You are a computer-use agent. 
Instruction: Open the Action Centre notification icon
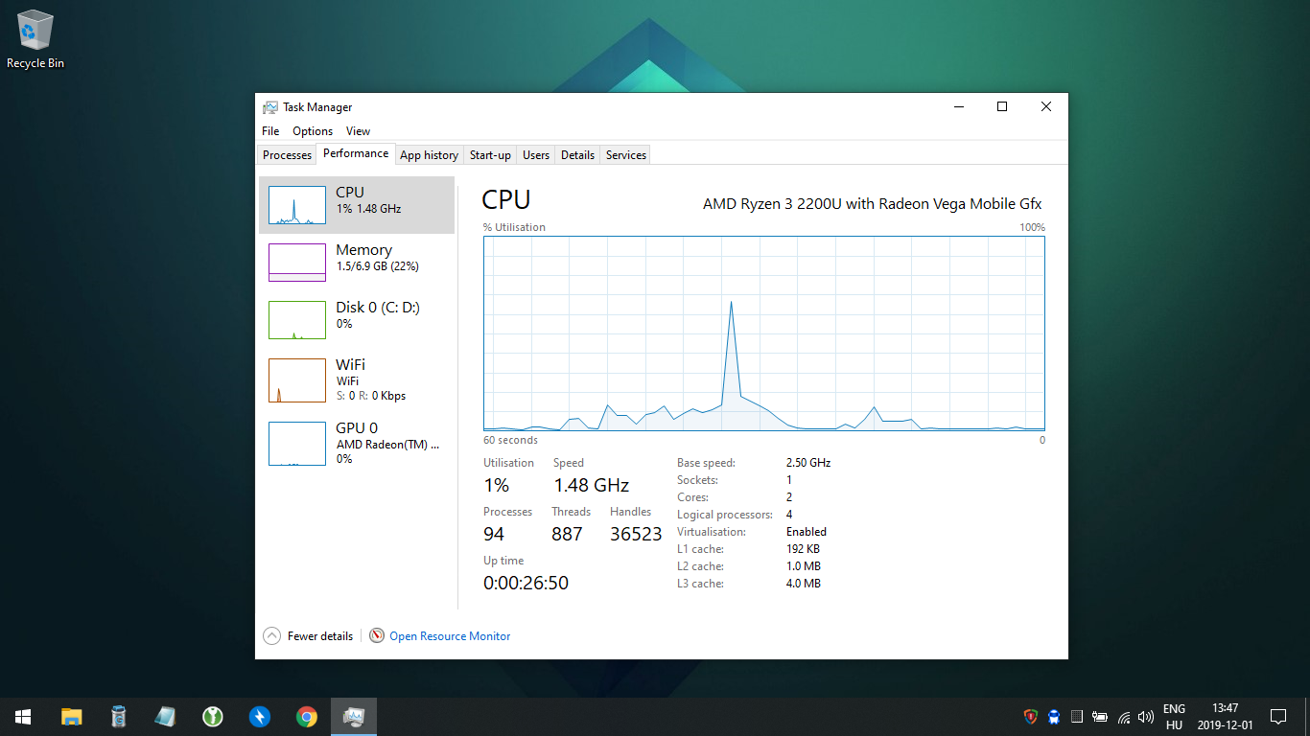point(1278,717)
